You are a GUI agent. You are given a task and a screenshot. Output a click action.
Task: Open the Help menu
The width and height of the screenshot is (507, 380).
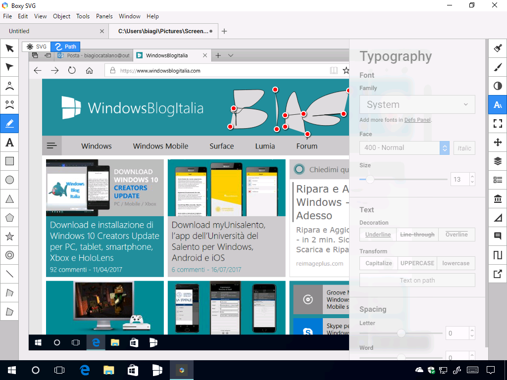(x=152, y=16)
